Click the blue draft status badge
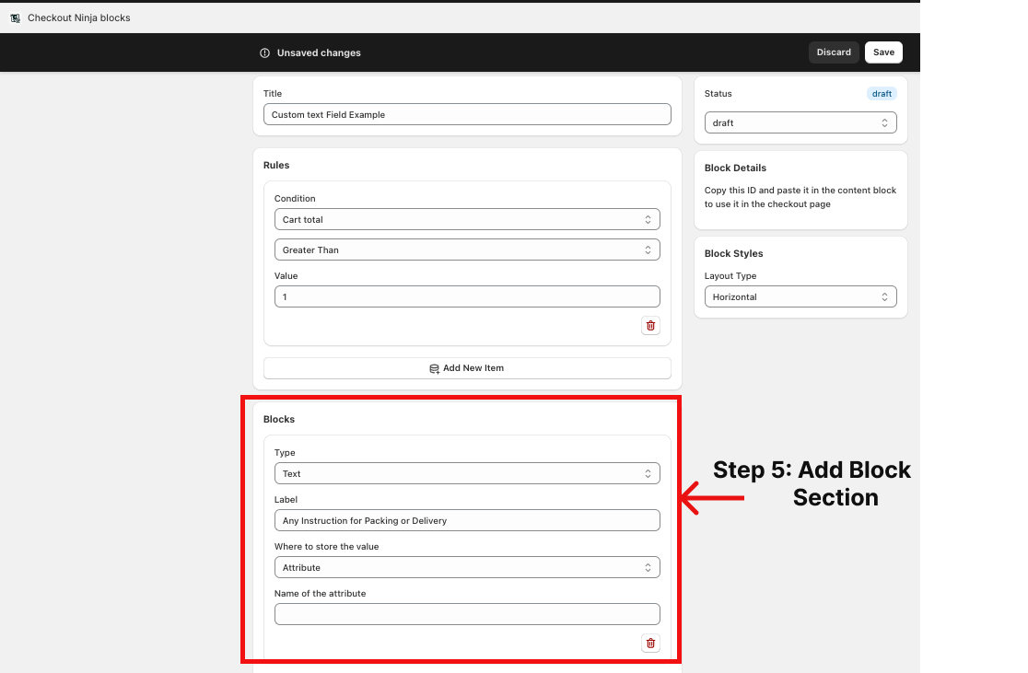The image size is (1028, 673). [x=882, y=94]
